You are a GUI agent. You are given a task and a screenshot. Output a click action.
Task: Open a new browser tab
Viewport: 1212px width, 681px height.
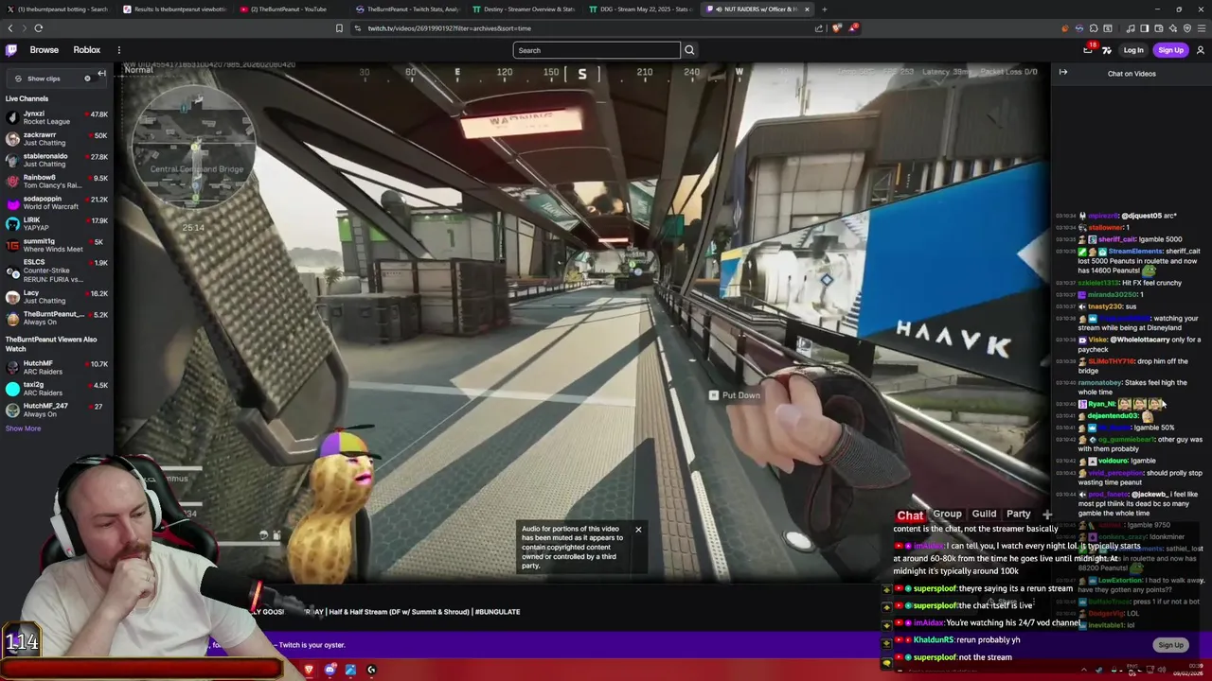pyautogui.click(x=824, y=9)
